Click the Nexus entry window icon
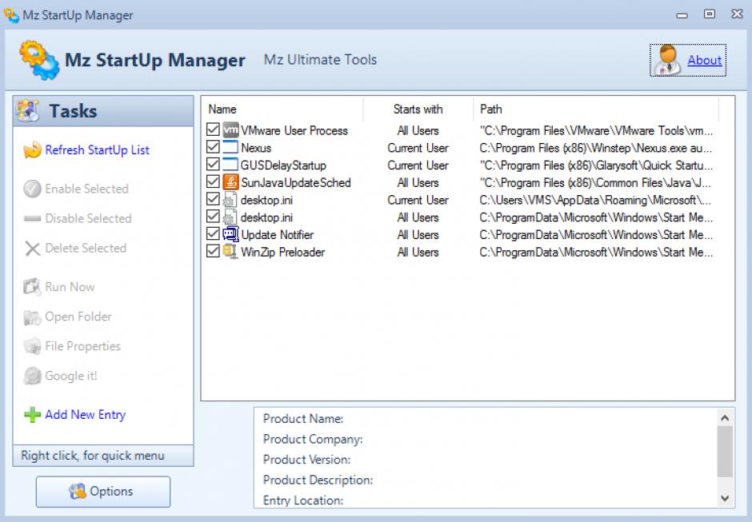752x522 pixels. 230,147
